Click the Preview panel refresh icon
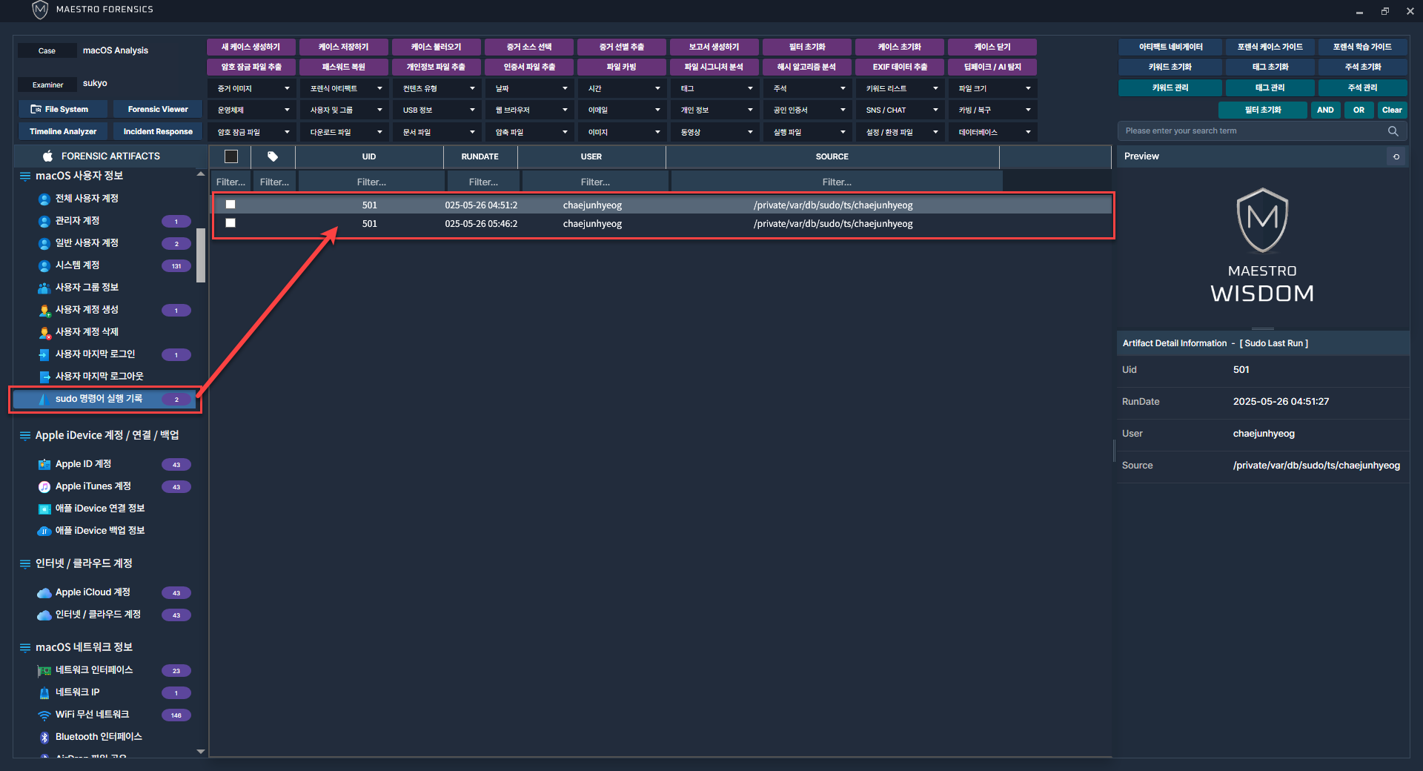This screenshot has width=1423, height=771. coord(1396,156)
